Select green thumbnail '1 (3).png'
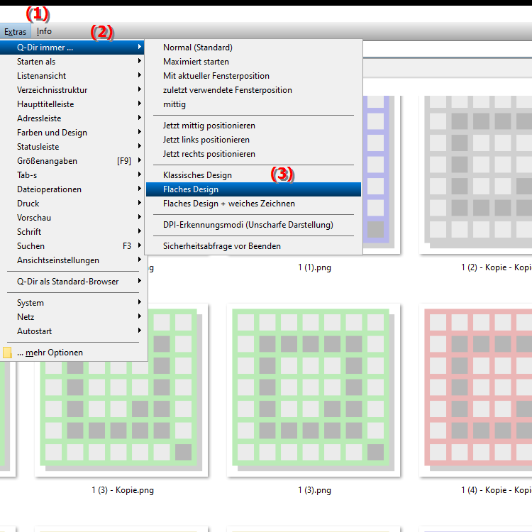The width and height of the screenshot is (532, 532). click(314, 390)
